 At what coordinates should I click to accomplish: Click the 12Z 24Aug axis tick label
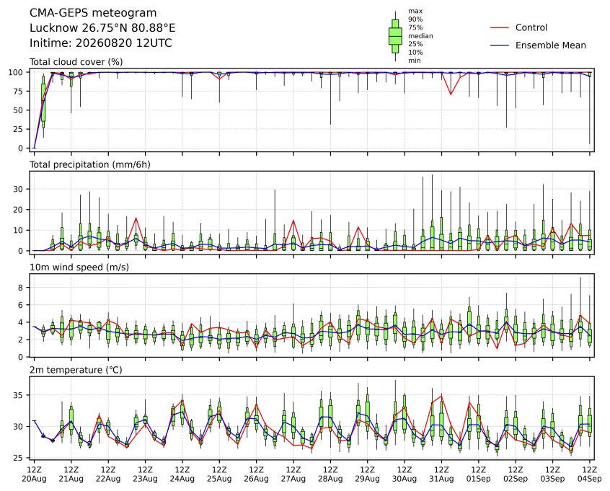[x=182, y=474]
